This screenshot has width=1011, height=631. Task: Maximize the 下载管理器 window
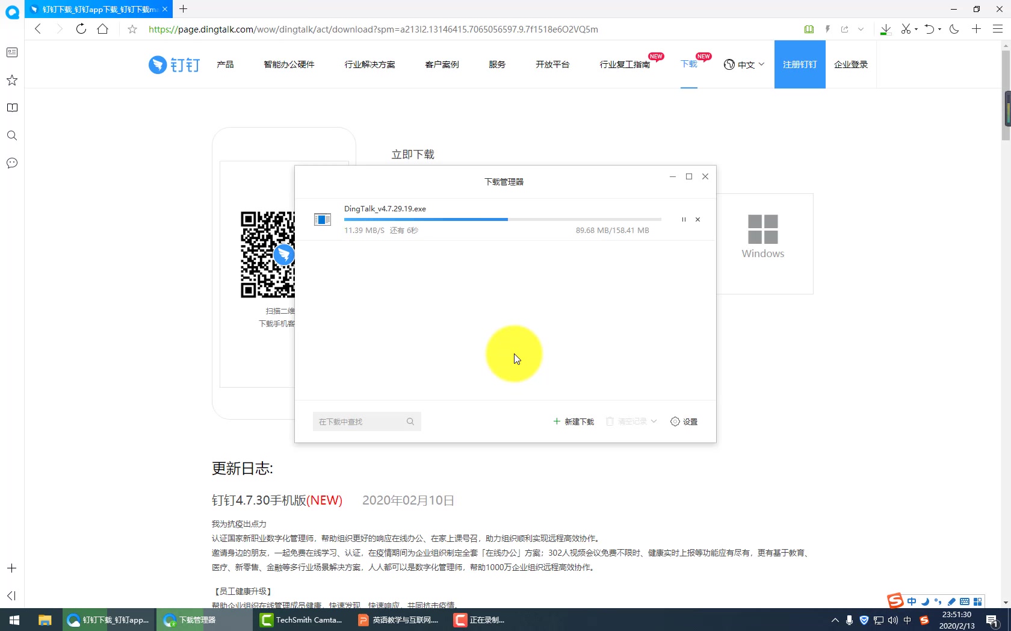coord(689,176)
